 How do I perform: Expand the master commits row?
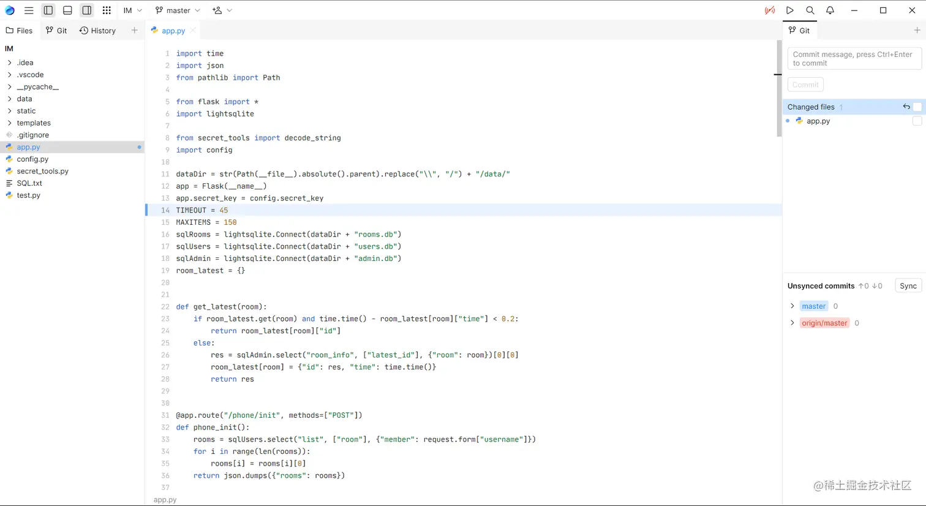pyautogui.click(x=792, y=306)
